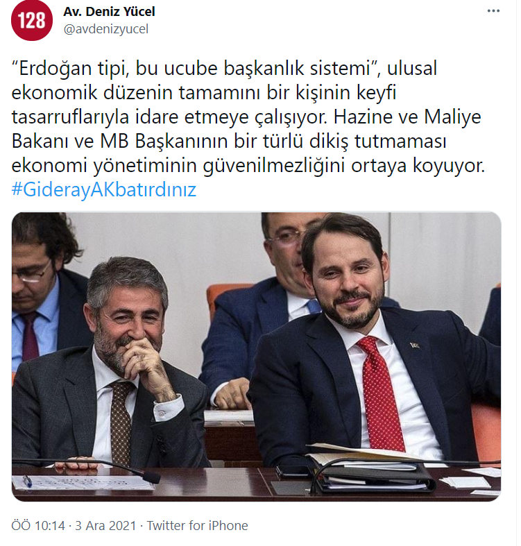
Task: Open Av. Deniz Yücel's profile name
Action: (x=109, y=12)
